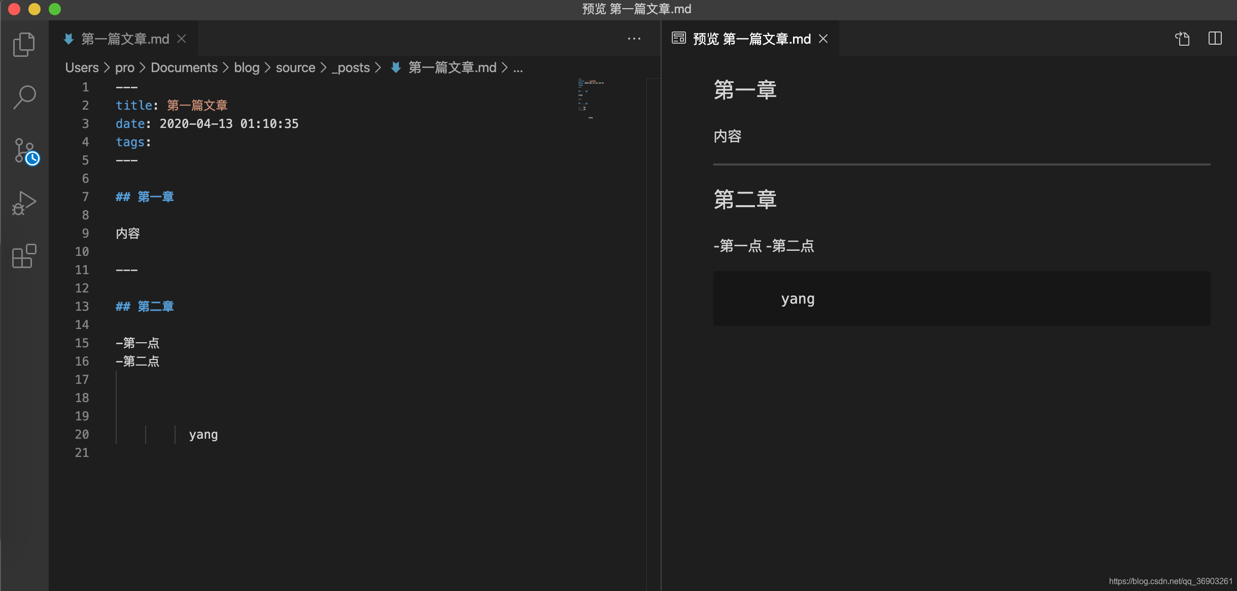1237x591 pixels.
Task: Click the markdown file icon in breadcrumb
Action: tap(396, 68)
